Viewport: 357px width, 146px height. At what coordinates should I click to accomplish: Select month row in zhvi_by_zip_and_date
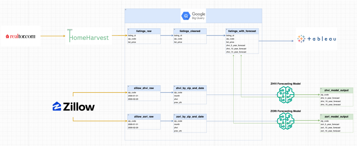190,96
